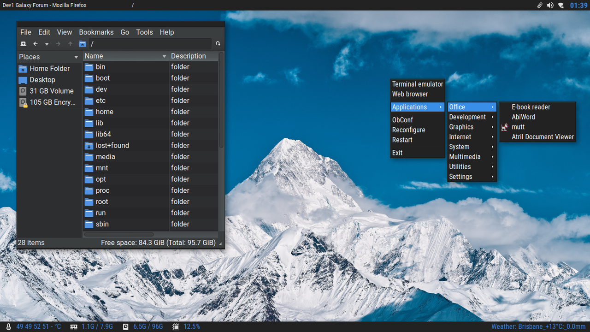
Task: Expand the Development submenu
Action: click(x=472, y=117)
